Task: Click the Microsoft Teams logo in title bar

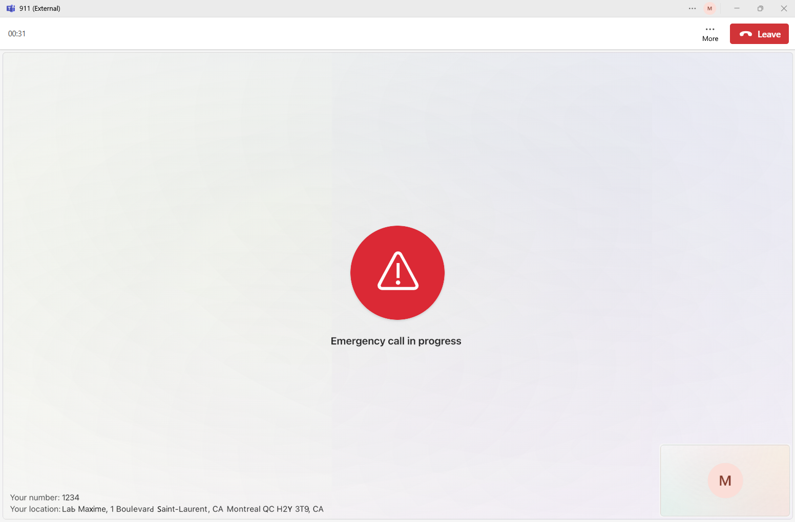Action: click(11, 8)
